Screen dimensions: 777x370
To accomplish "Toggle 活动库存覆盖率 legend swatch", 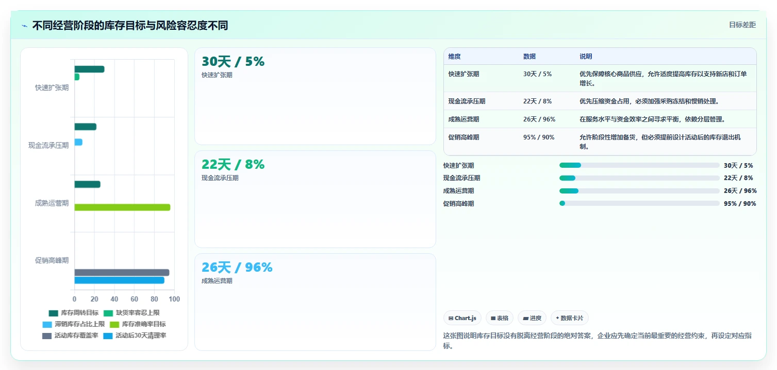I will (x=47, y=336).
